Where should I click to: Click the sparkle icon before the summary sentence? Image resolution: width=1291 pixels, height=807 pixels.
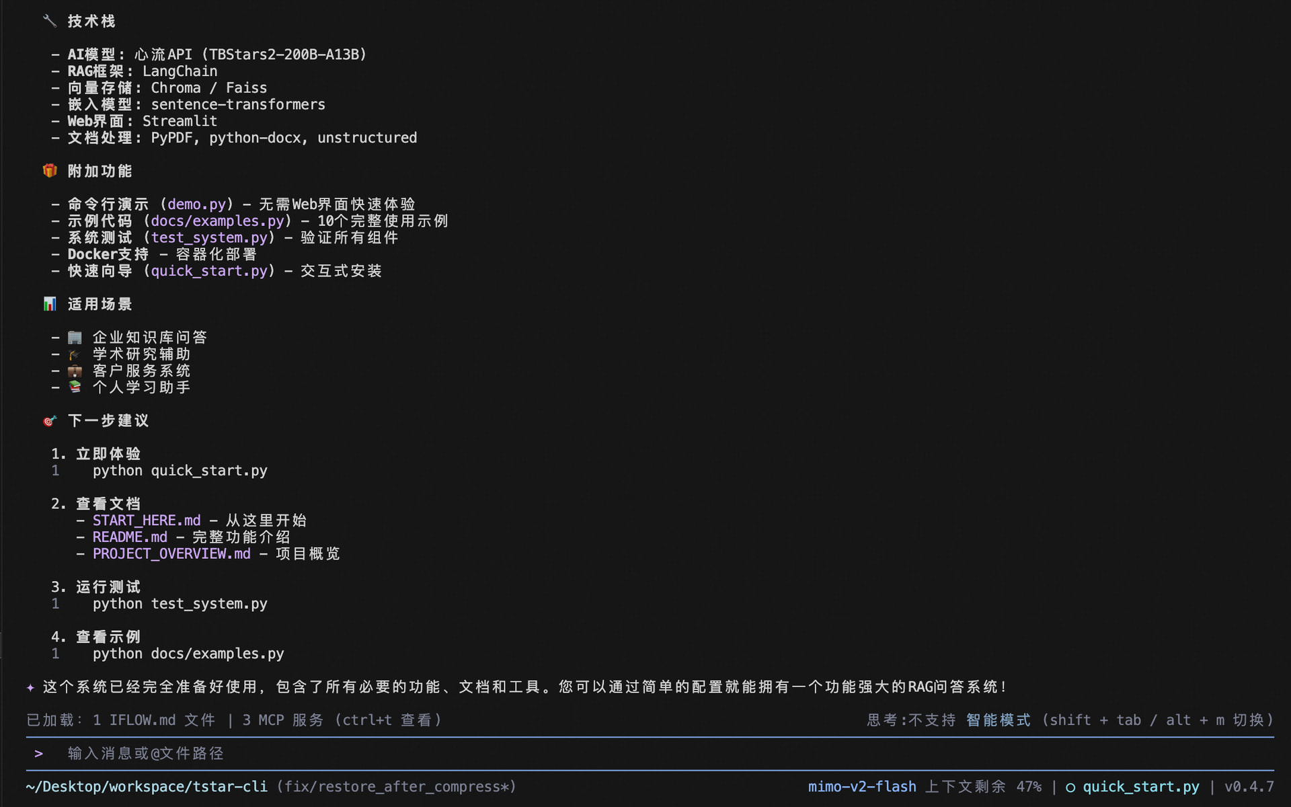pos(30,687)
